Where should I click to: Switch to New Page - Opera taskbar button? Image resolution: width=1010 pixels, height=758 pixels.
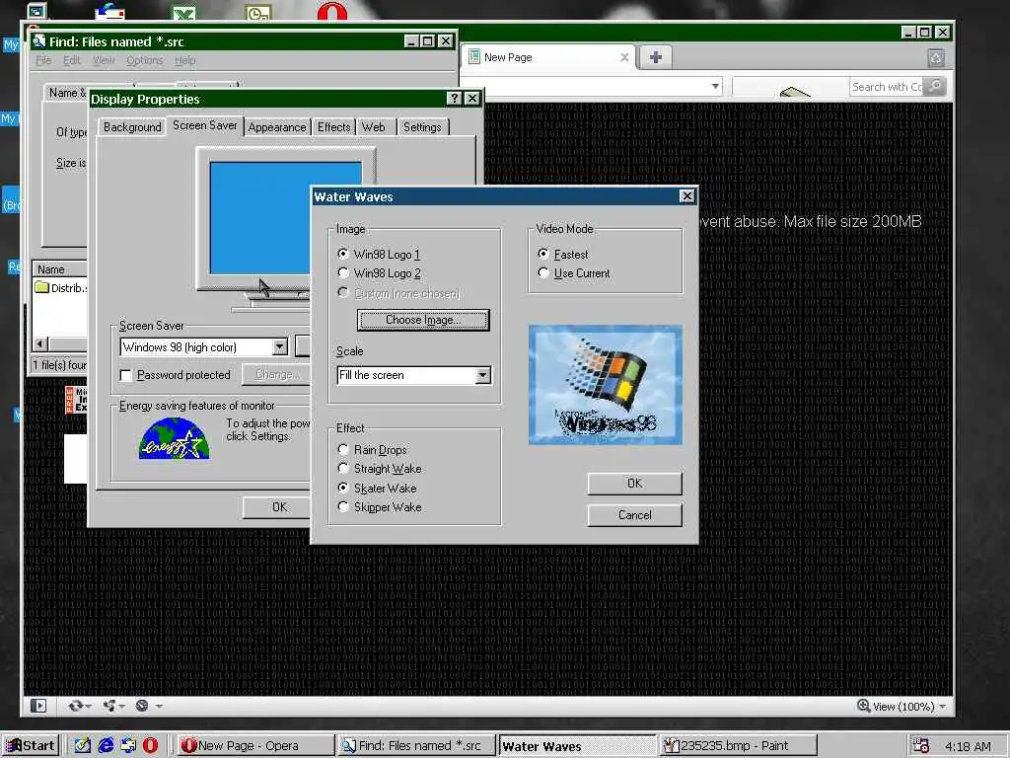255,746
